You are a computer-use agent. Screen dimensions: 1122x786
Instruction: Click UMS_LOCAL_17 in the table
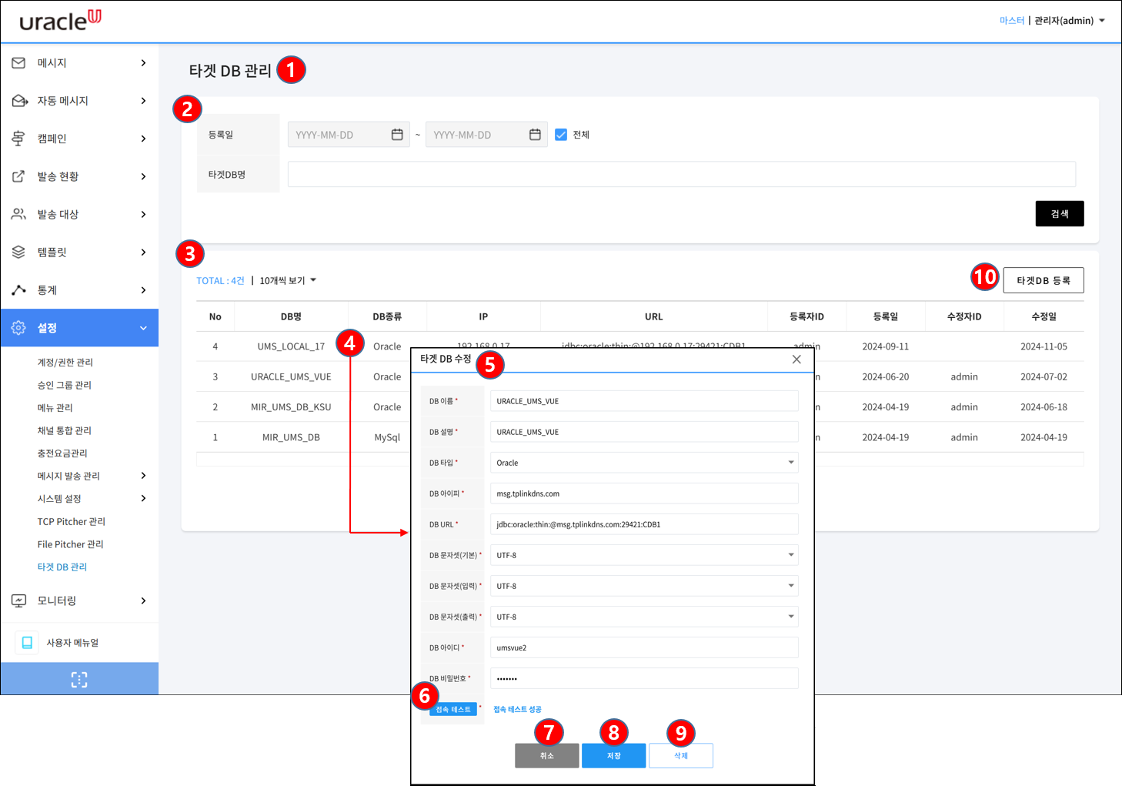(291, 346)
